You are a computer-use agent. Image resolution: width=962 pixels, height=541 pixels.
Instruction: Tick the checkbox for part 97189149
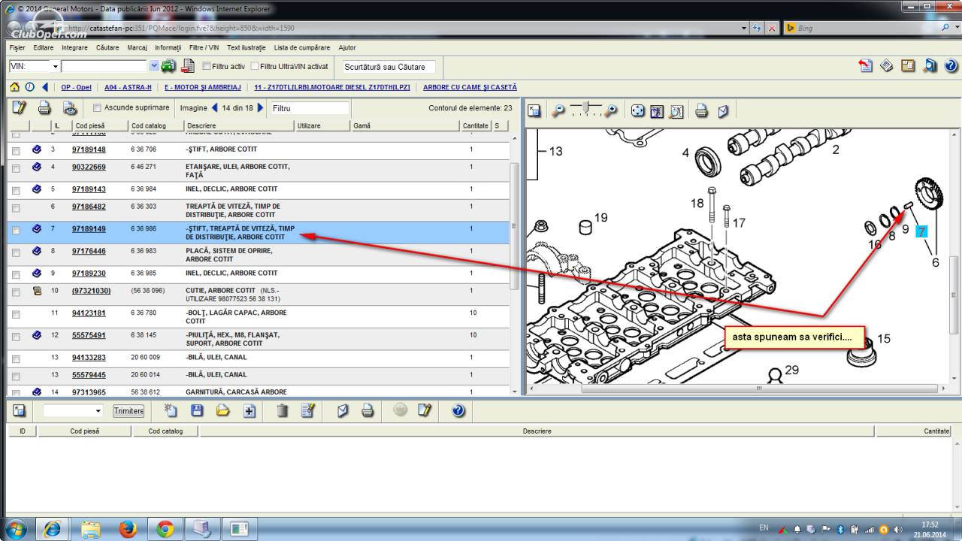(x=16, y=230)
